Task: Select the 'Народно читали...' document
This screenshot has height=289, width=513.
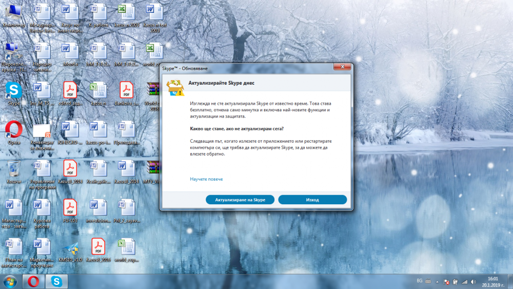Action: coord(42,57)
